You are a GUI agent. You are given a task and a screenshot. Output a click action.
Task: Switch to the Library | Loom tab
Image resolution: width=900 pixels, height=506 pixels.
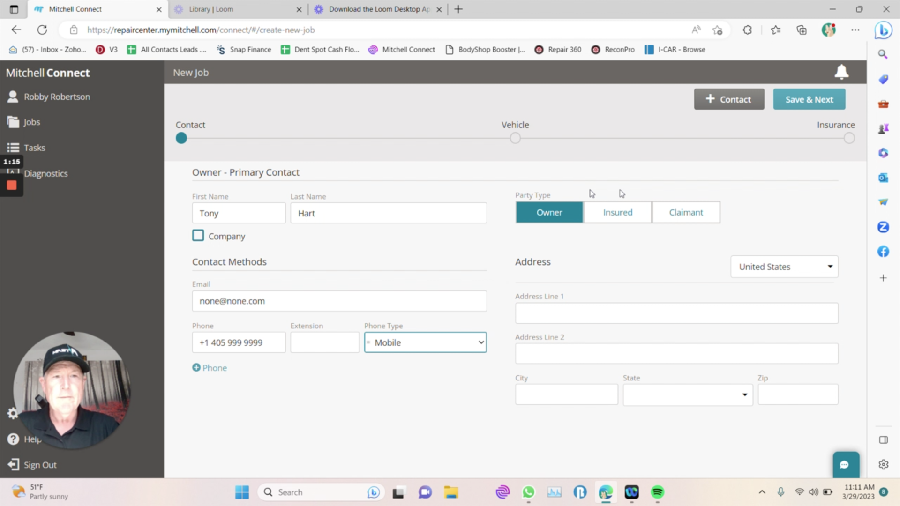point(211,9)
